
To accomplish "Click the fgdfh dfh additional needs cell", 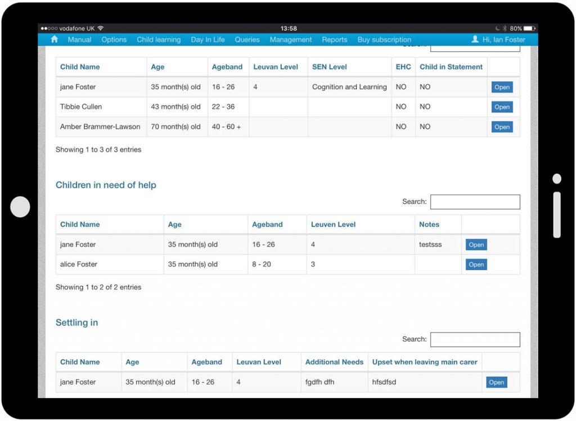I will [334, 382].
